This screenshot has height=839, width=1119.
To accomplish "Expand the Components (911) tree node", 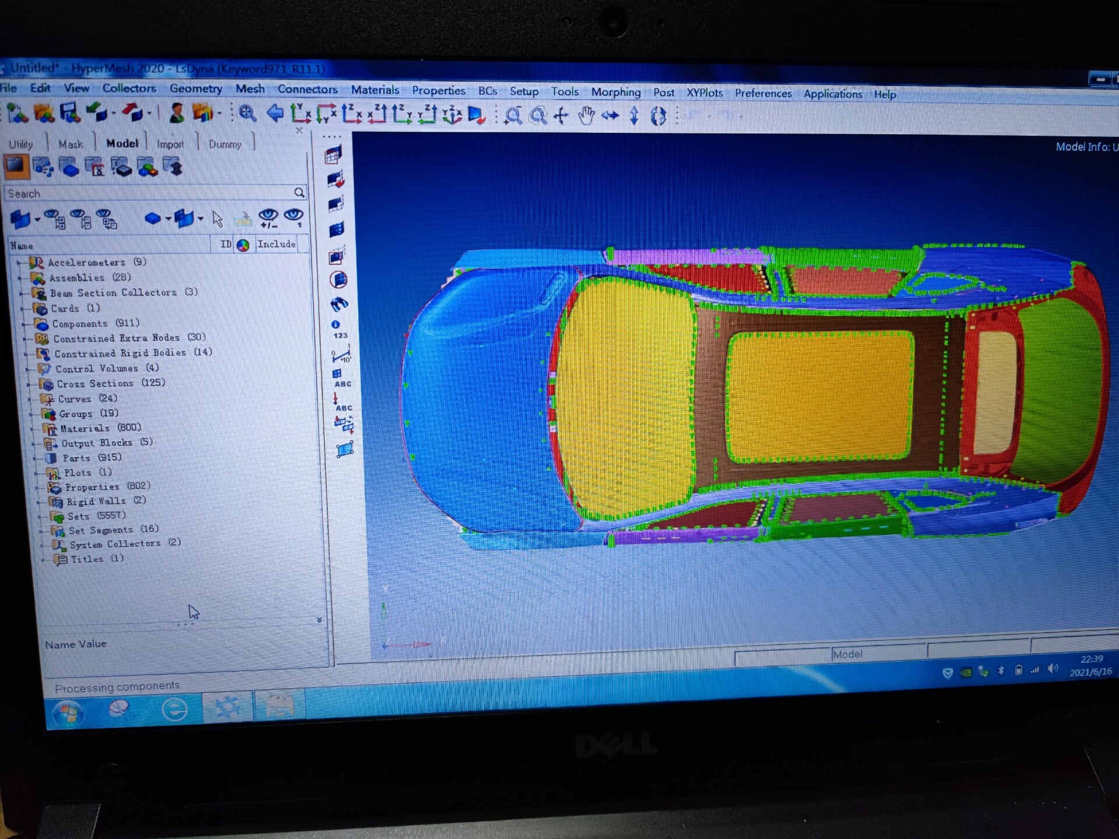I will 24,324.
